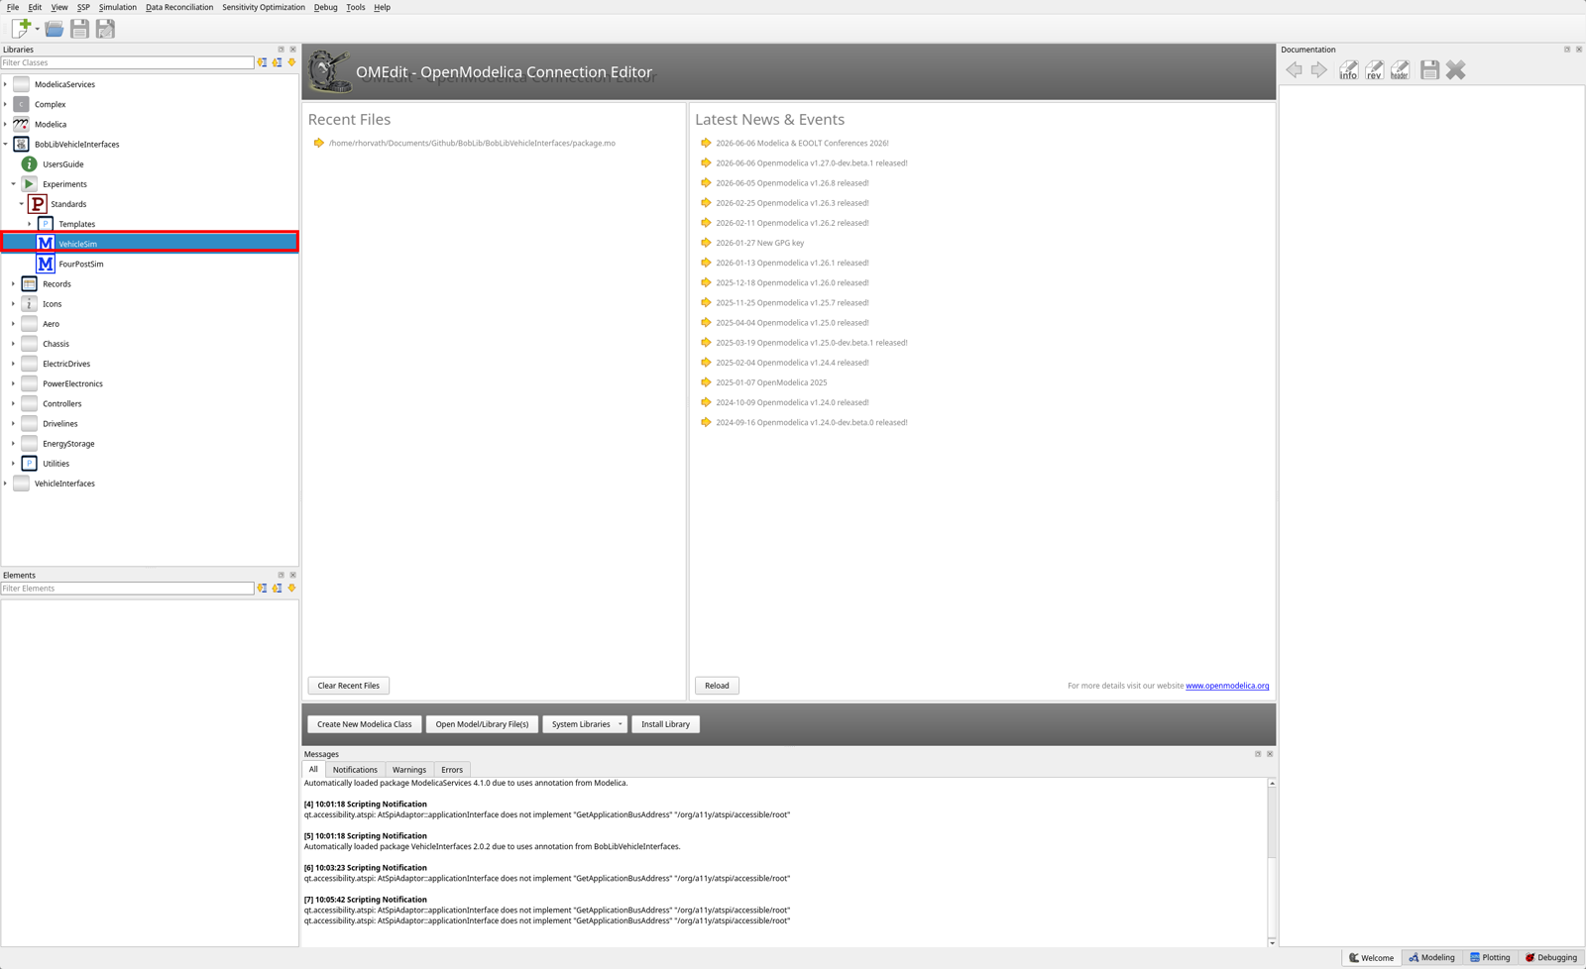The width and height of the screenshot is (1586, 969).
Task: Expand the Chassis tree node
Action: point(14,344)
